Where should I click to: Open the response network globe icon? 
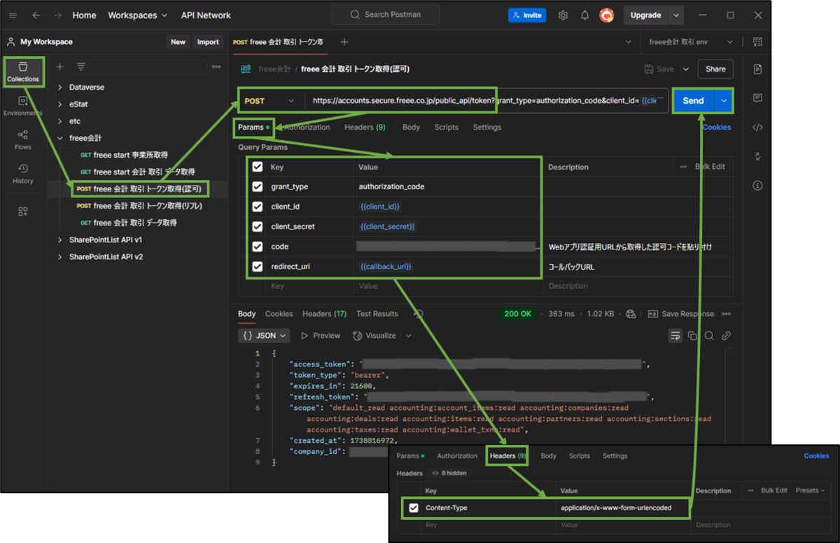point(631,314)
